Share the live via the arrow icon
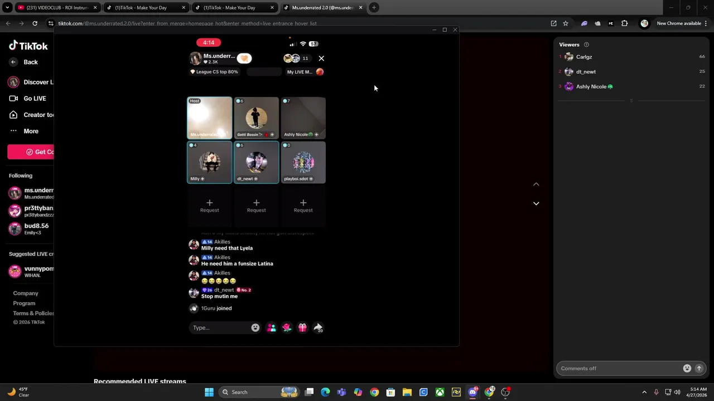The image size is (714, 401). [318, 328]
